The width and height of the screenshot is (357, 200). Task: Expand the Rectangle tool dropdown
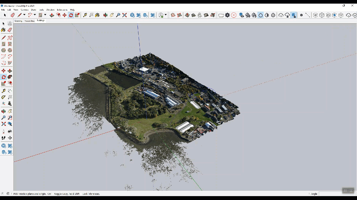pos(45,15)
